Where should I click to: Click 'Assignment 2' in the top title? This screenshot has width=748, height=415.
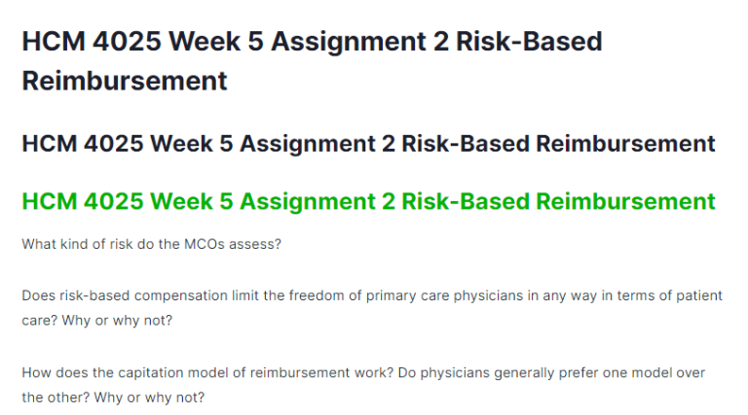pos(360,42)
